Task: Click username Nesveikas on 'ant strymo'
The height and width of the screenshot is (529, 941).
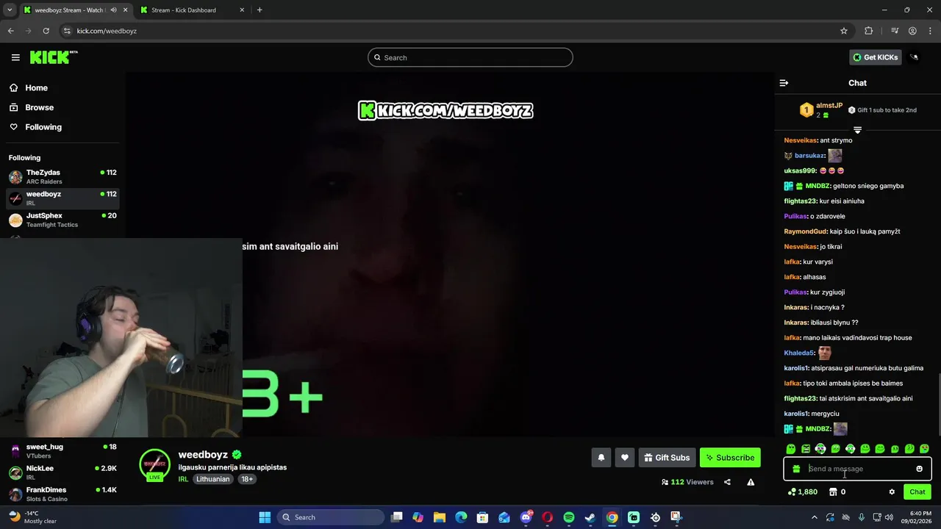Action: coord(801,140)
